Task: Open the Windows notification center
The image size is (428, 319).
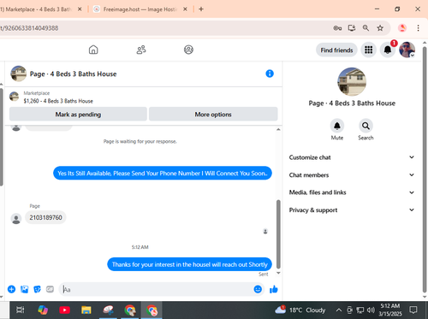Action: [413, 310]
